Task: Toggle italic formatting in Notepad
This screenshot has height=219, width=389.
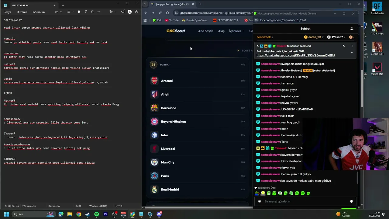Action: click(x=86, y=12)
